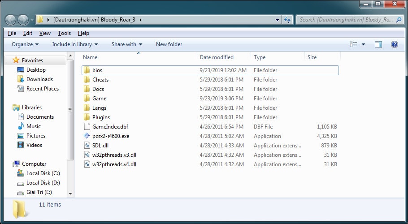
Task: Click the Forward navigation arrow
Action: [23, 20]
